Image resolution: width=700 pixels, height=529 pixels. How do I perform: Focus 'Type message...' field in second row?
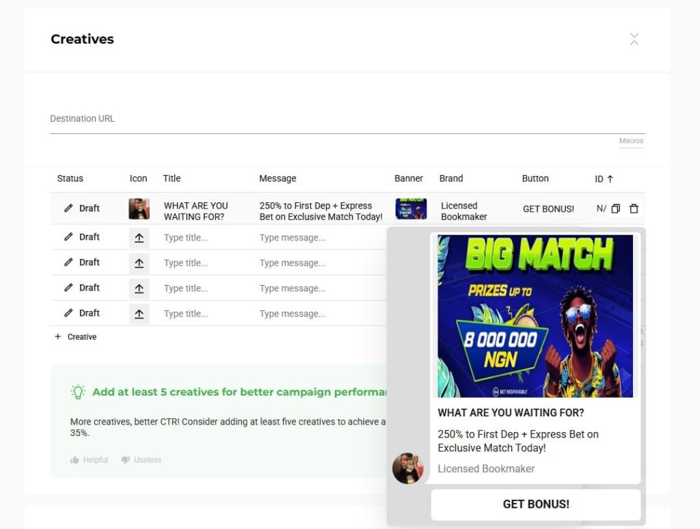click(293, 237)
